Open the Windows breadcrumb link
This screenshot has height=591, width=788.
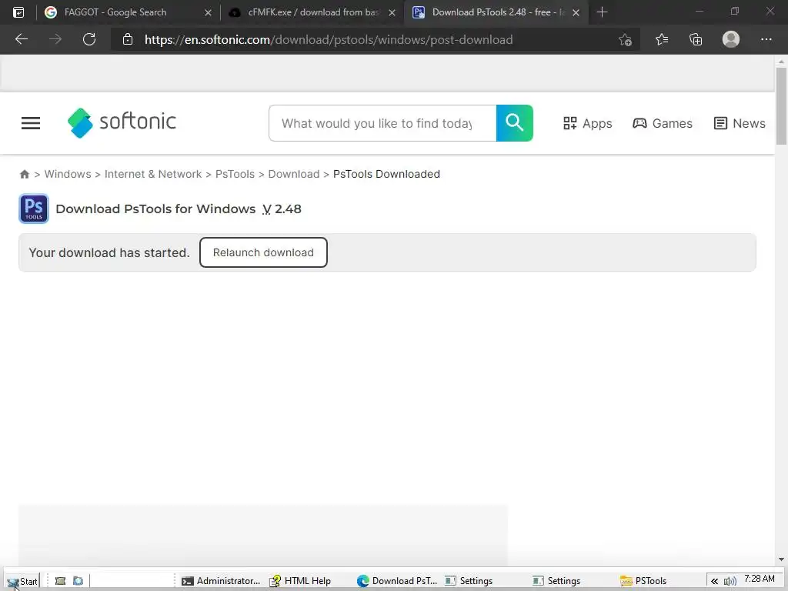68,174
